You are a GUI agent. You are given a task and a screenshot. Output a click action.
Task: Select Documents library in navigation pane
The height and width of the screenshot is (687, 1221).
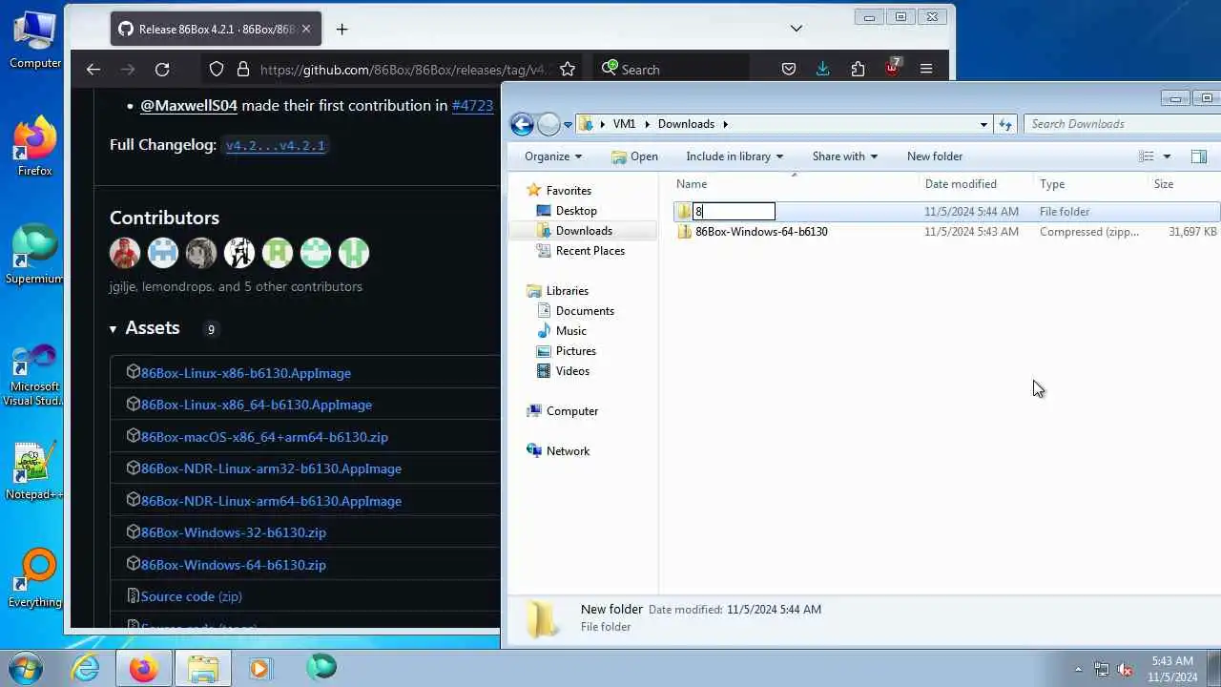[585, 311]
